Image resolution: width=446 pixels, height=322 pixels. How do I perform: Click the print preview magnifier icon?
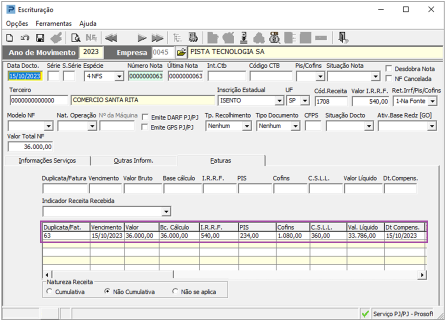tap(75, 37)
